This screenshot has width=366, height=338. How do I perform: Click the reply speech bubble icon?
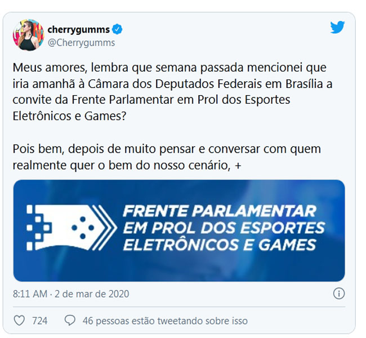click(x=70, y=321)
